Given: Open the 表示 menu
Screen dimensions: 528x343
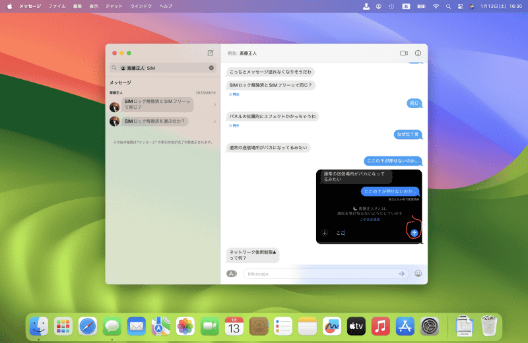Looking at the screenshot, I should coord(94,6).
